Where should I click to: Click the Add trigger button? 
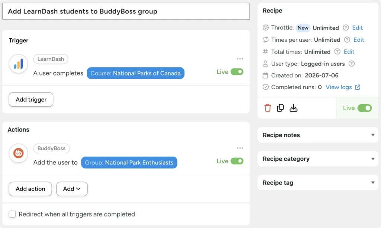tap(31, 100)
